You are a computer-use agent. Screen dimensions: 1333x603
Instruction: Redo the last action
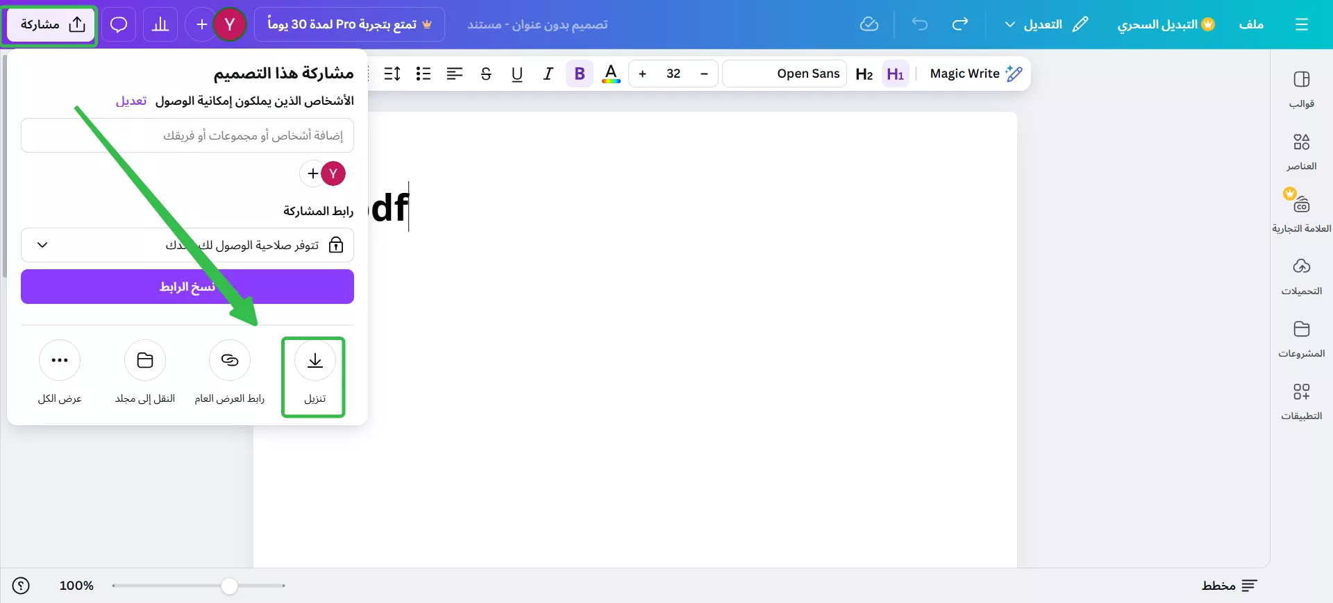coord(960,24)
